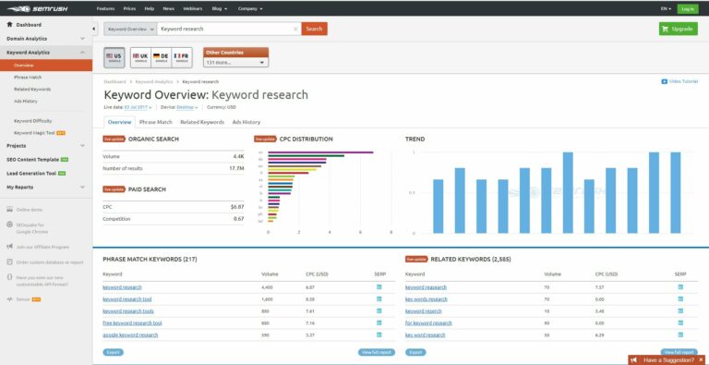
Task: Expand Projects section in sidebar
Action: [82, 146]
